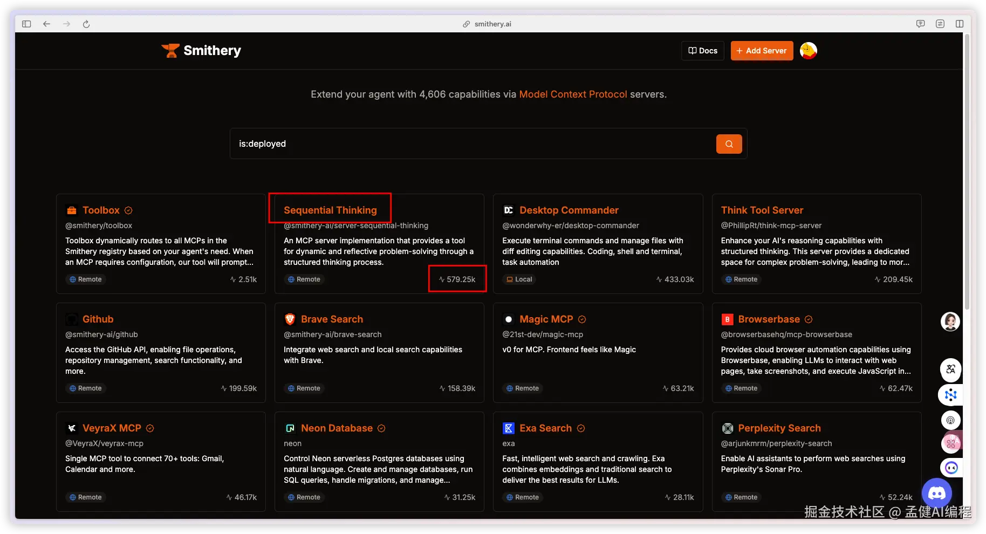This screenshot has width=986, height=534.
Task: Click the Toolbox verified badge icon
Action: (x=128, y=210)
